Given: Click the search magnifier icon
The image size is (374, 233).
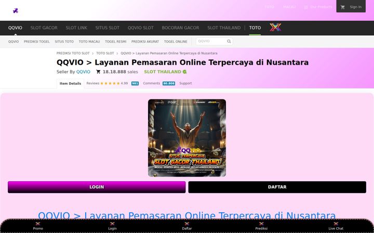Looking at the screenshot, I should [229, 41].
